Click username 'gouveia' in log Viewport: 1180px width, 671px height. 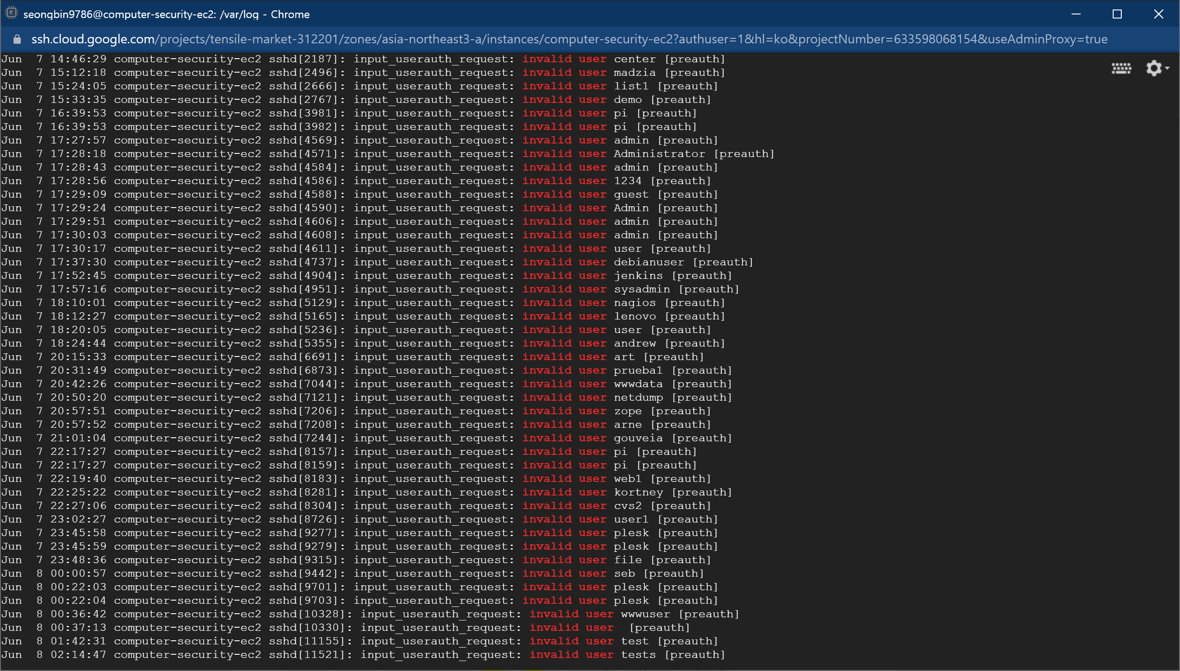pyautogui.click(x=638, y=438)
